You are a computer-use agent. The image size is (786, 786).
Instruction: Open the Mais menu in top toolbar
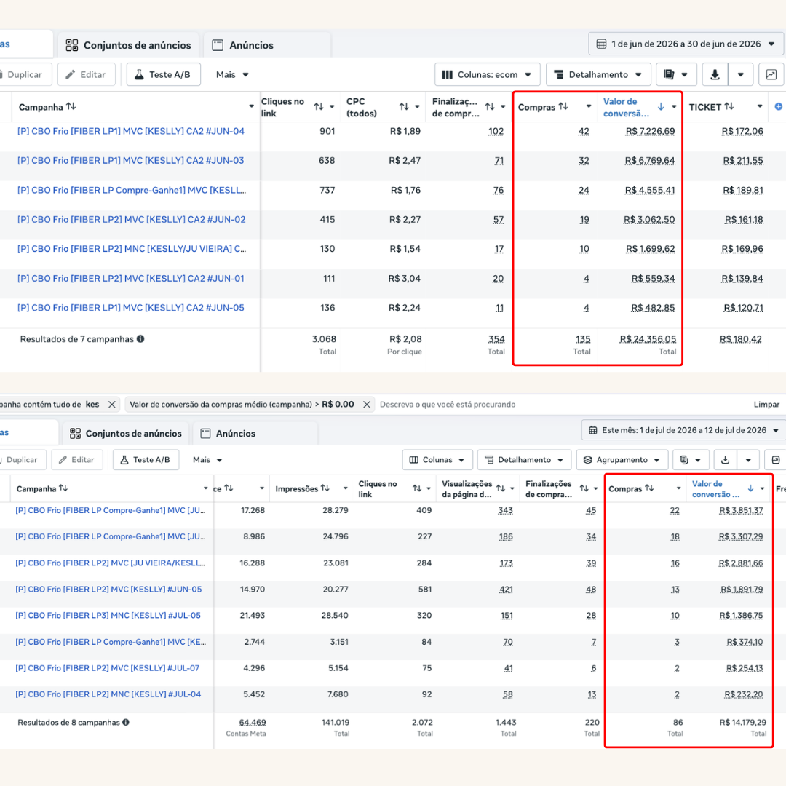pos(232,75)
